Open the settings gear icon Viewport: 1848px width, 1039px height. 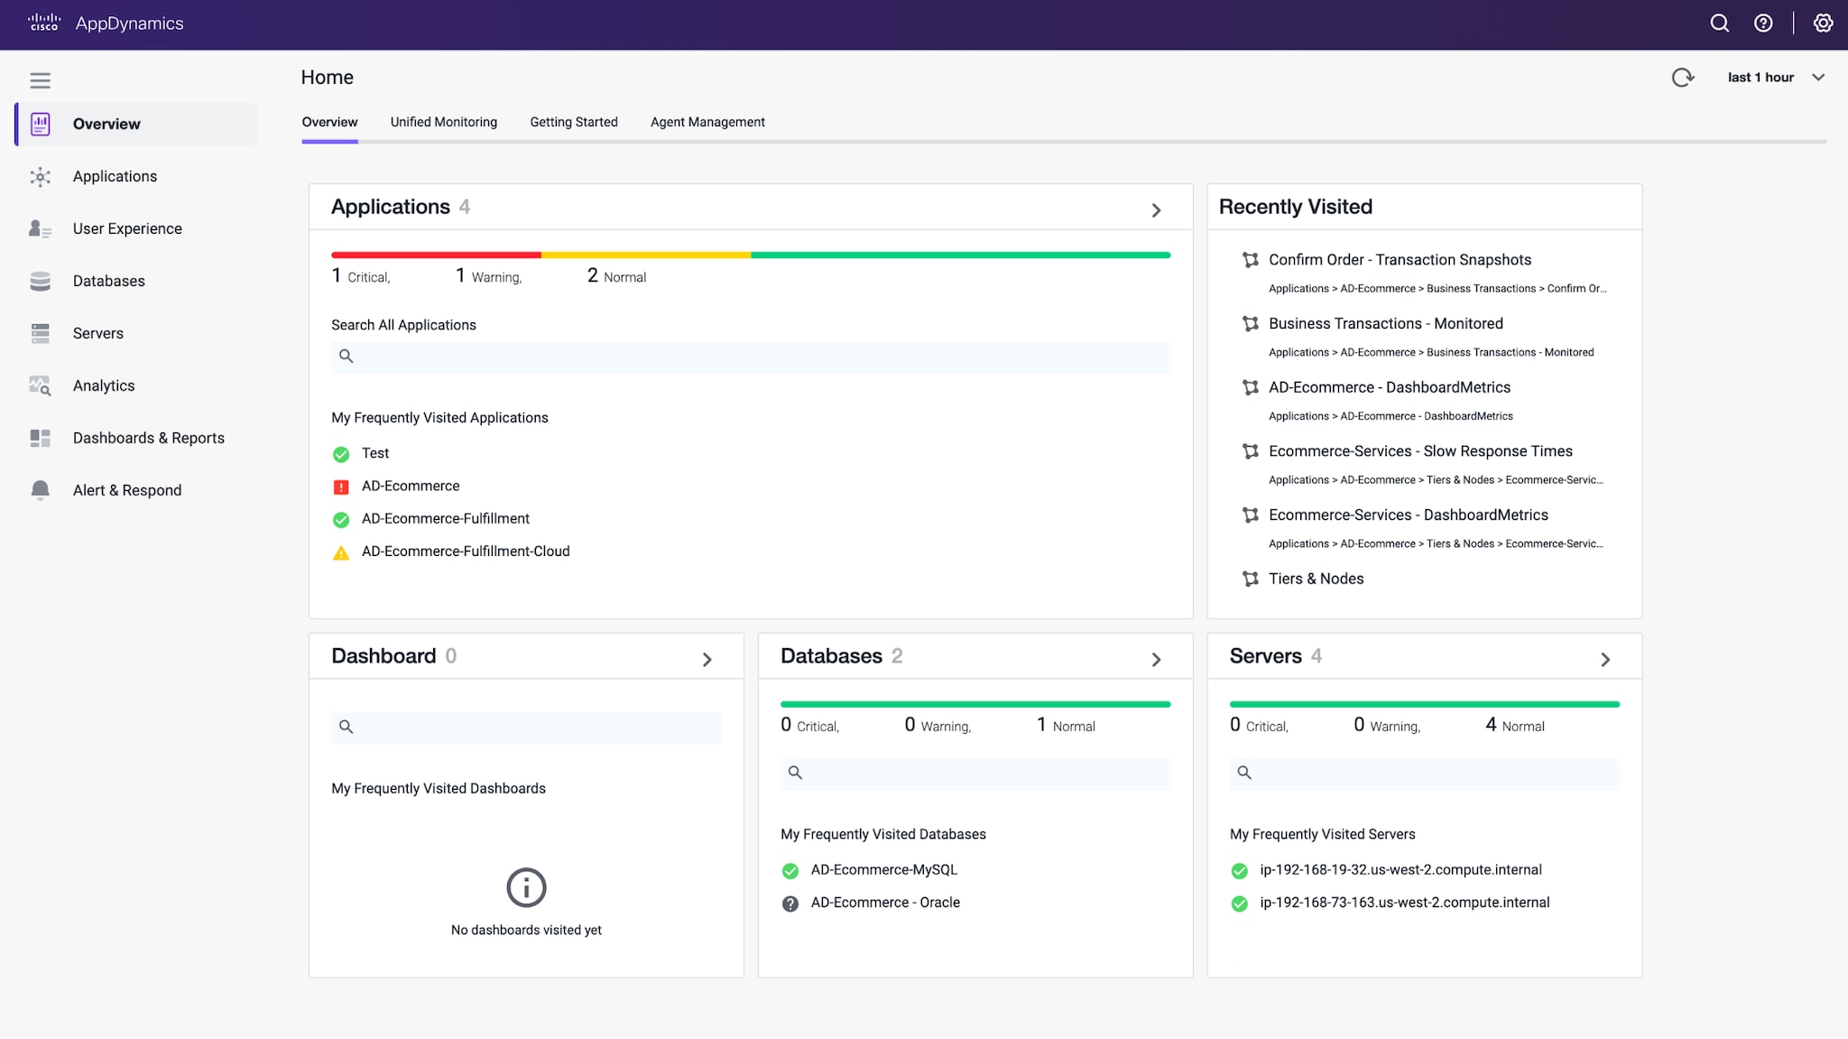click(1824, 23)
